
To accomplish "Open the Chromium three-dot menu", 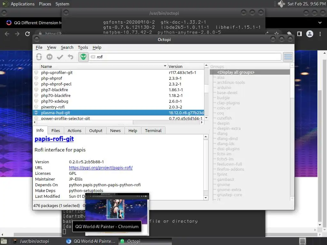I will point(320,34).
